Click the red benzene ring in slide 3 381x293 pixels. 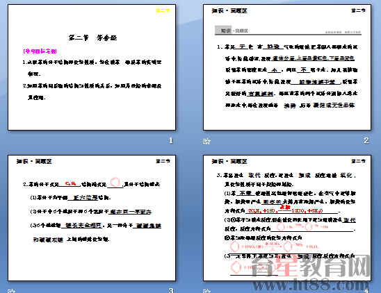(x=115, y=182)
